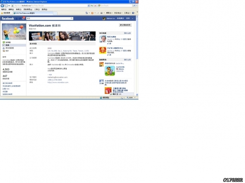The width and height of the screenshot is (245, 183).
Task: Click the red Stop loading icon
Action: [x=95, y=6]
